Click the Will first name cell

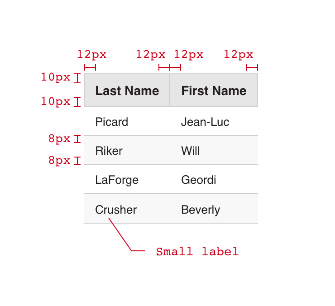(x=191, y=151)
